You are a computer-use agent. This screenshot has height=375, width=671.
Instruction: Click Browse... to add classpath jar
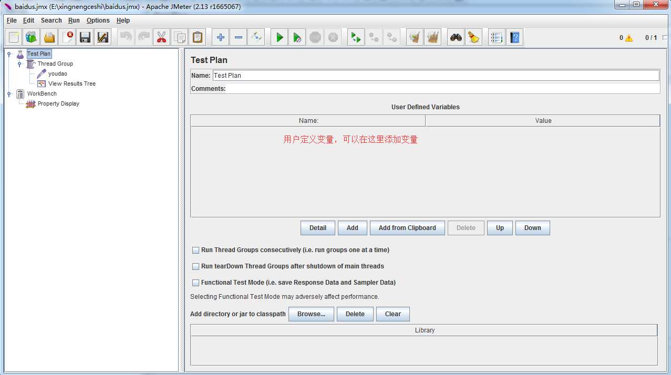312,314
